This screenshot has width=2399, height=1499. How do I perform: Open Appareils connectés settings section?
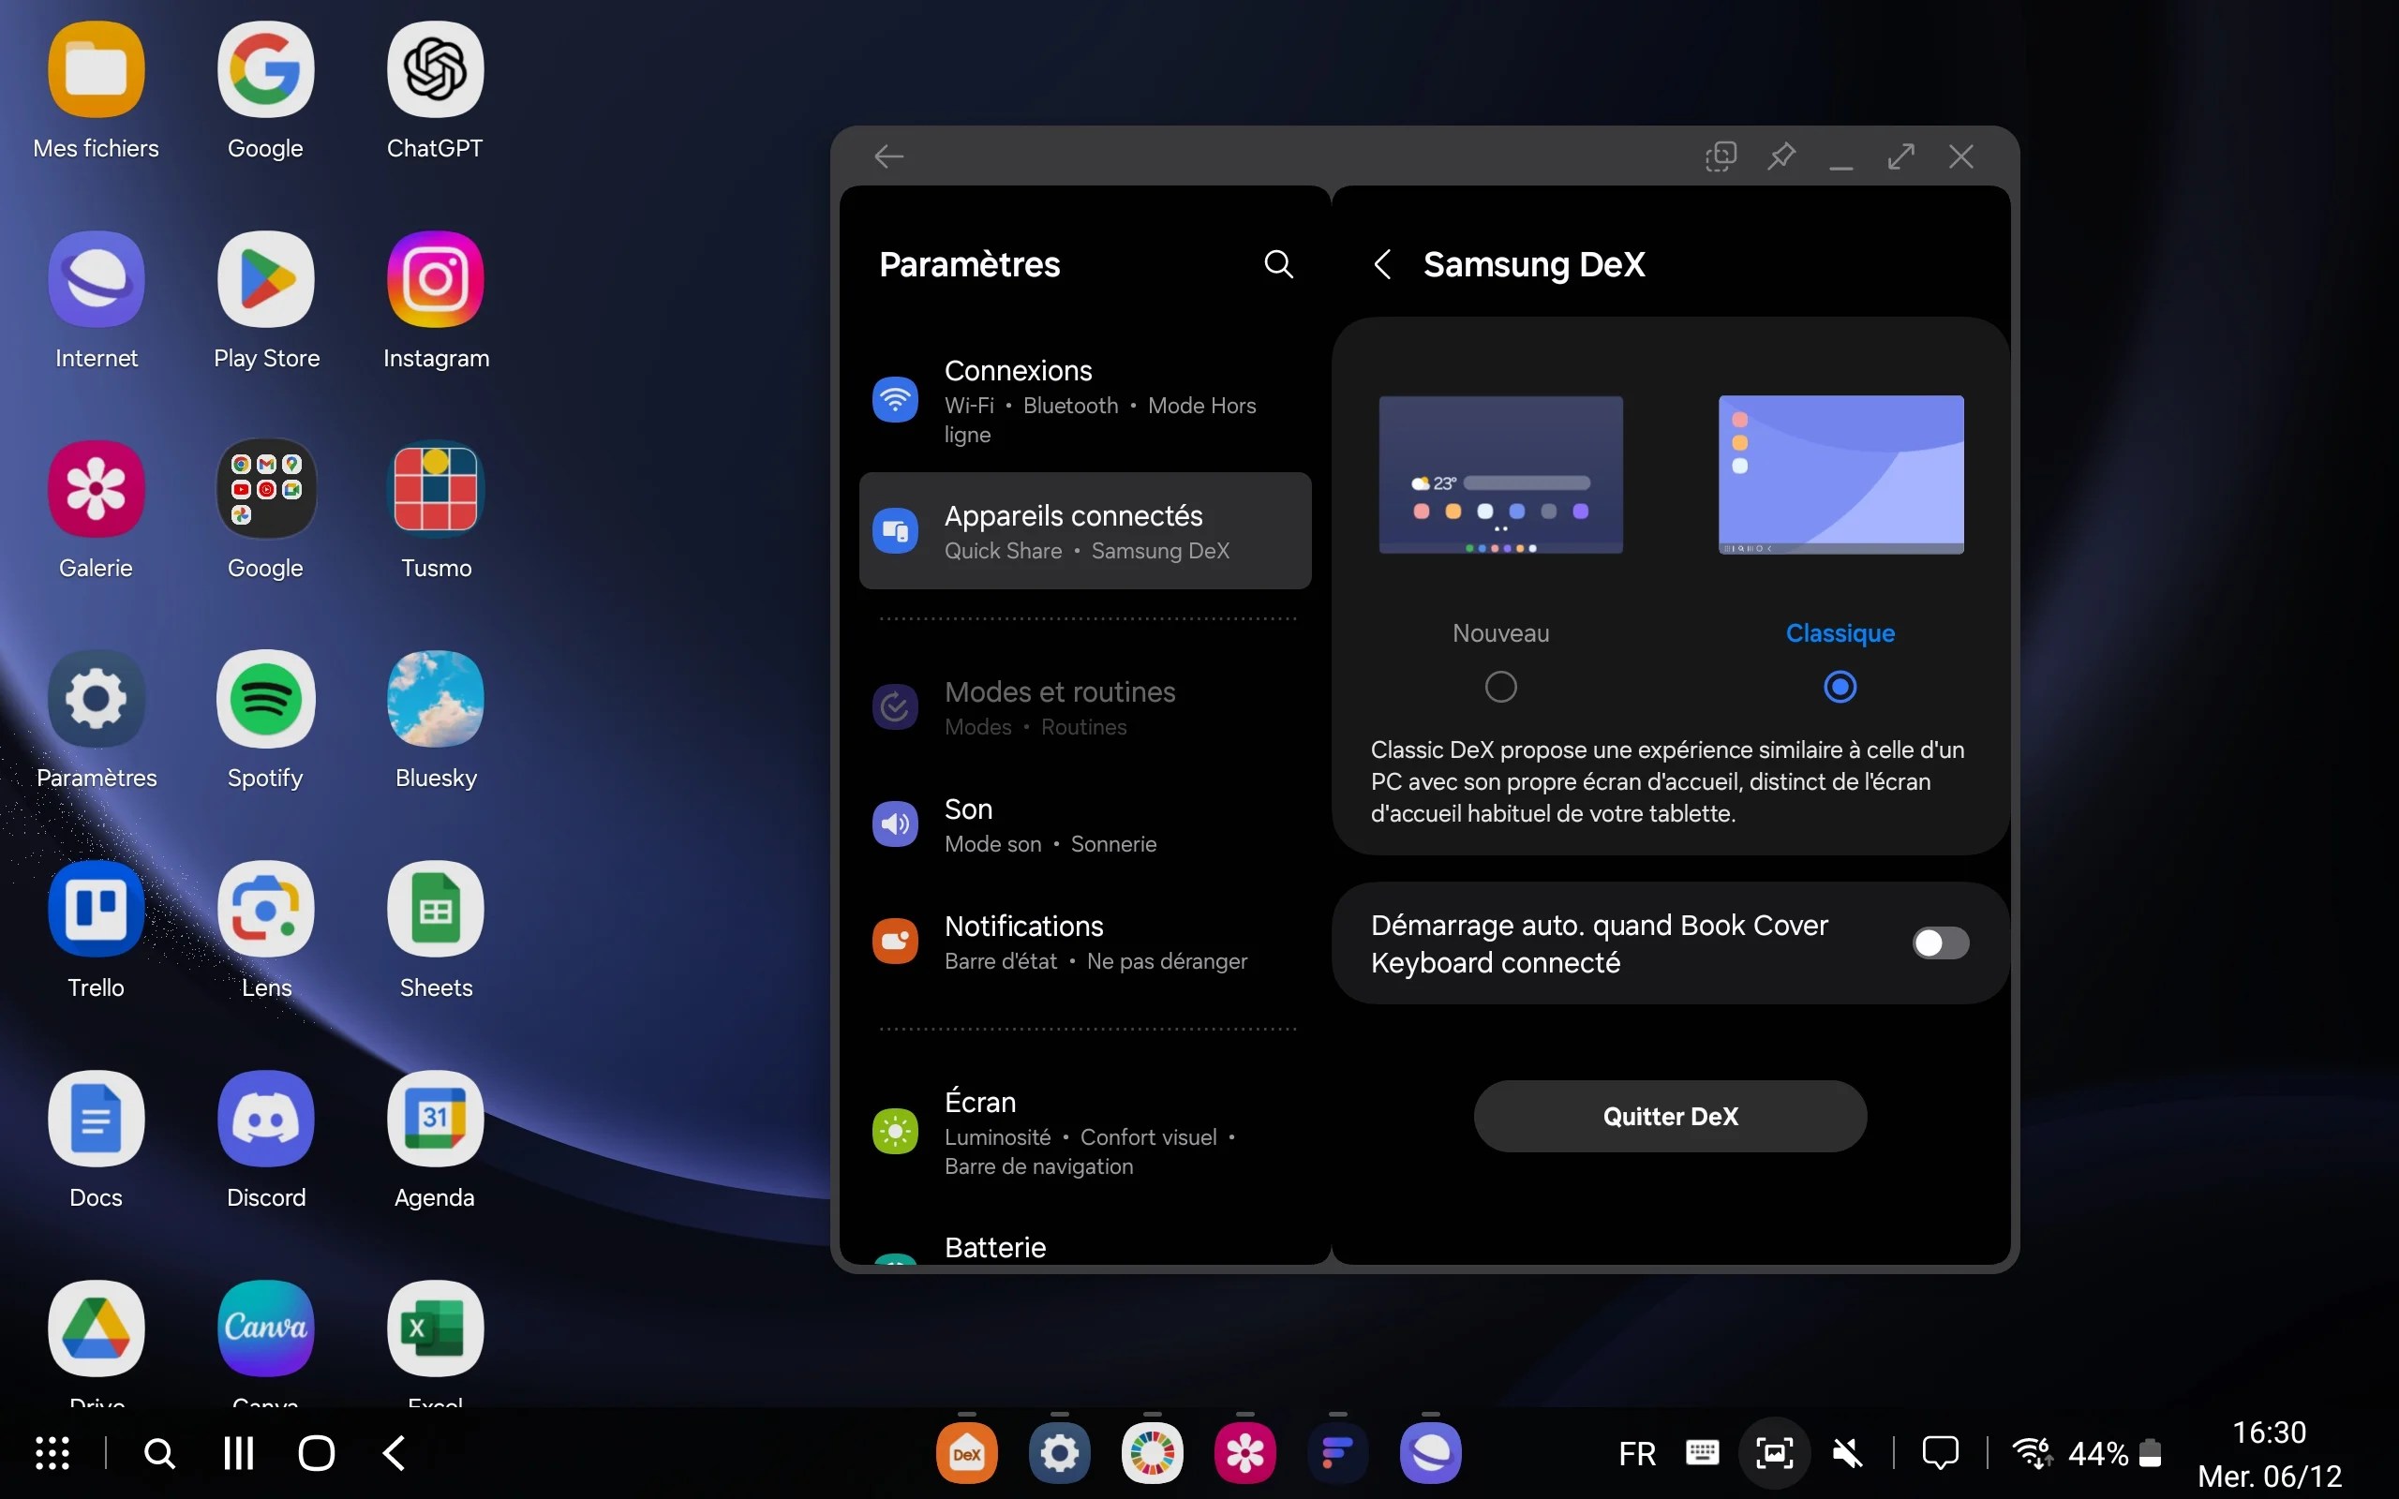(1084, 530)
